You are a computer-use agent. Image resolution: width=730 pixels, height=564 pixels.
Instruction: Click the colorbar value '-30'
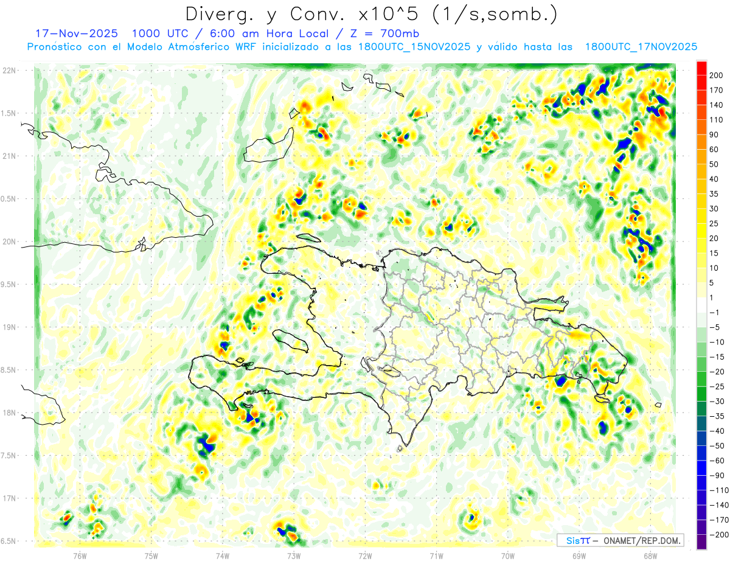click(x=718, y=402)
